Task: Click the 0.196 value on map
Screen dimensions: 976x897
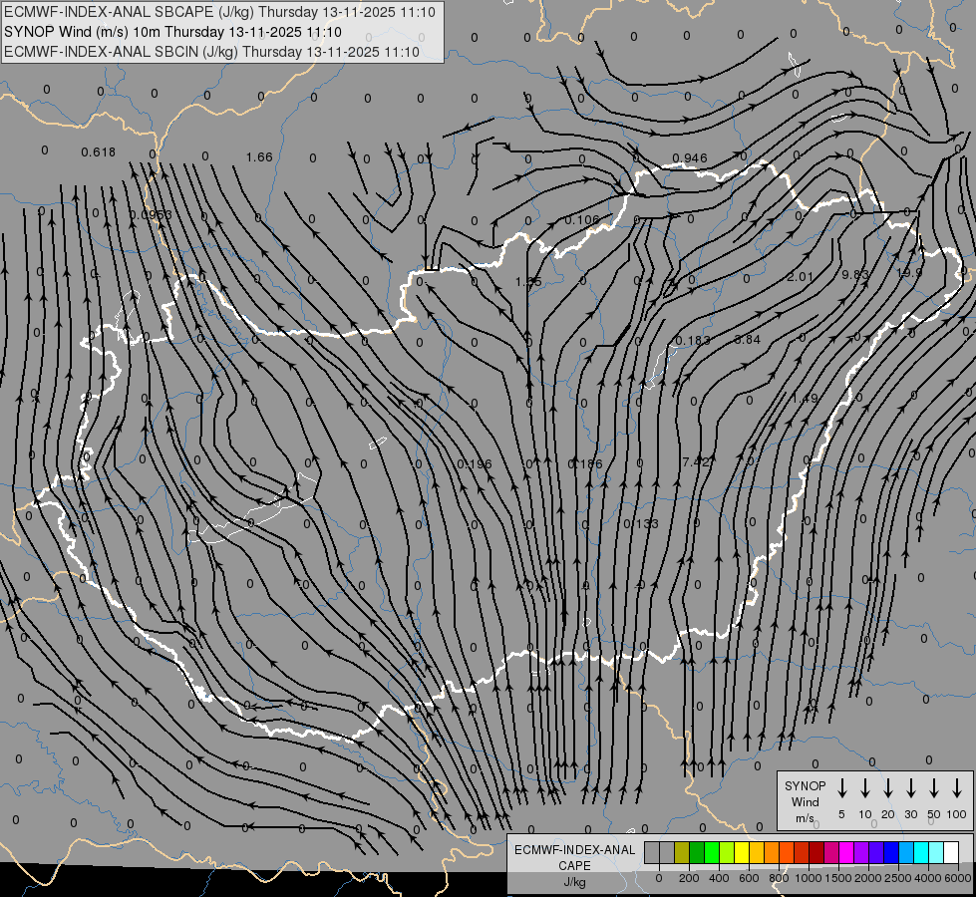Action: 475,464
